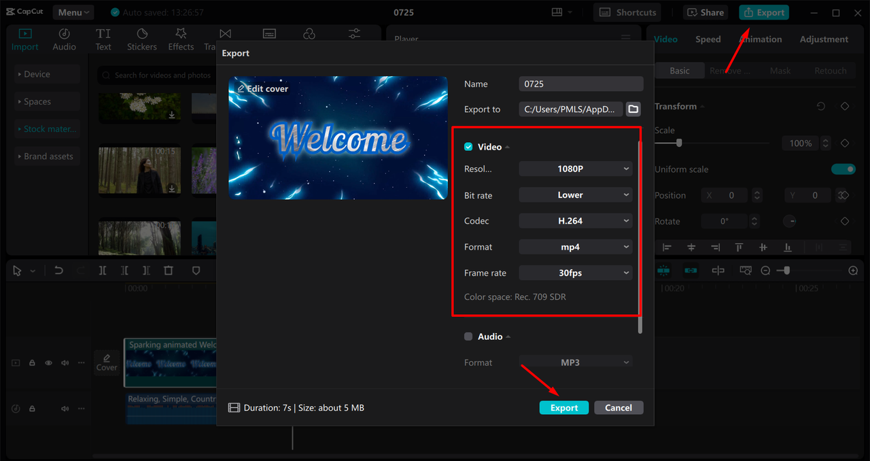Click the Edit cover pencil icon
870x461 pixels.
click(241, 89)
